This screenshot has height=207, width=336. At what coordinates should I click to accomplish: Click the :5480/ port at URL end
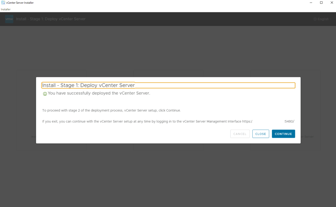(x=289, y=121)
